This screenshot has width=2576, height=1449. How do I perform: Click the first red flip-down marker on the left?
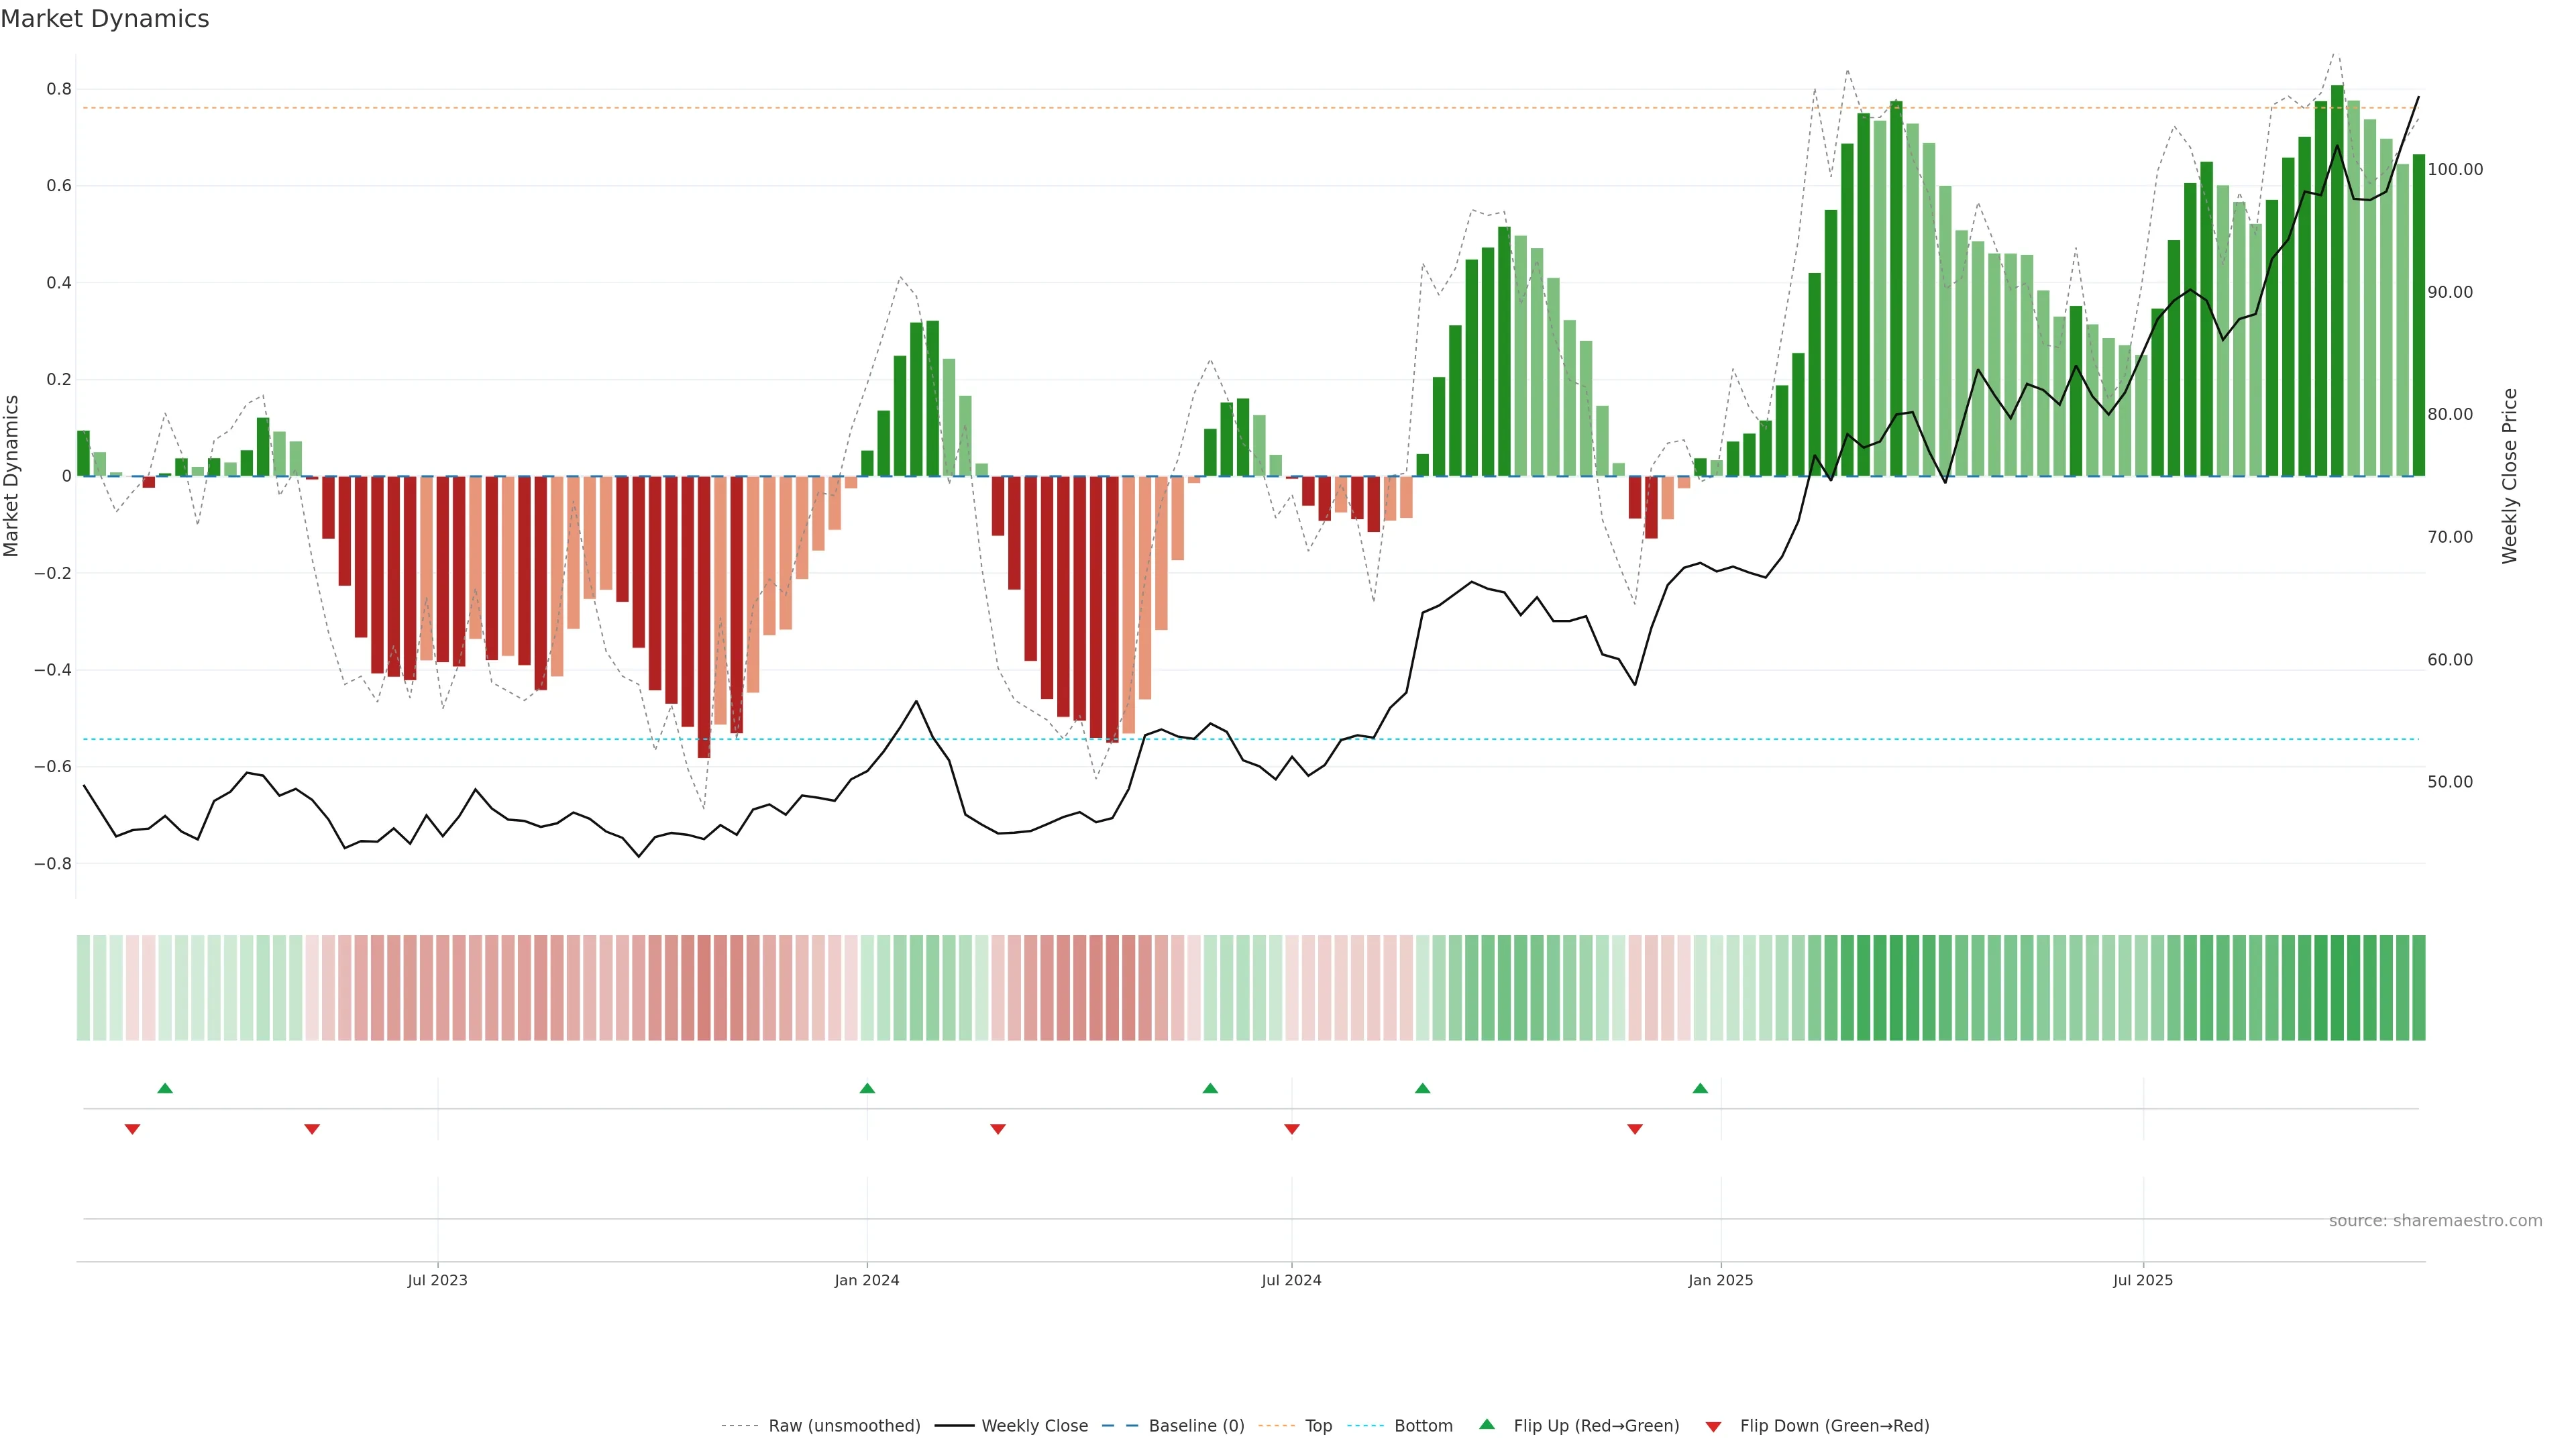[x=132, y=1129]
